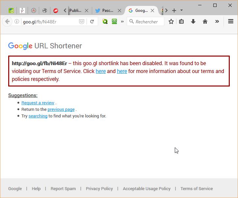The width and height of the screenshot is (238, 198).
Task: Open footer Report Spam link
Action: tap(63, 188)
